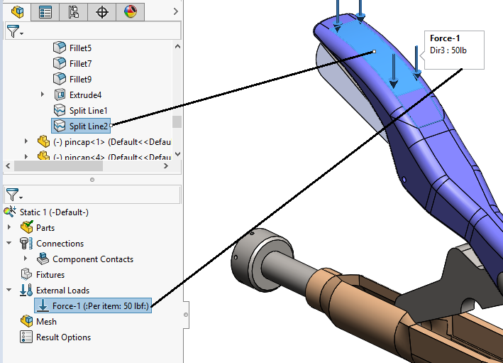The width and height of the screenshot is (503, 363).
Task: Open the simulation study tree filter dropdown
Action: coord(14,195)
